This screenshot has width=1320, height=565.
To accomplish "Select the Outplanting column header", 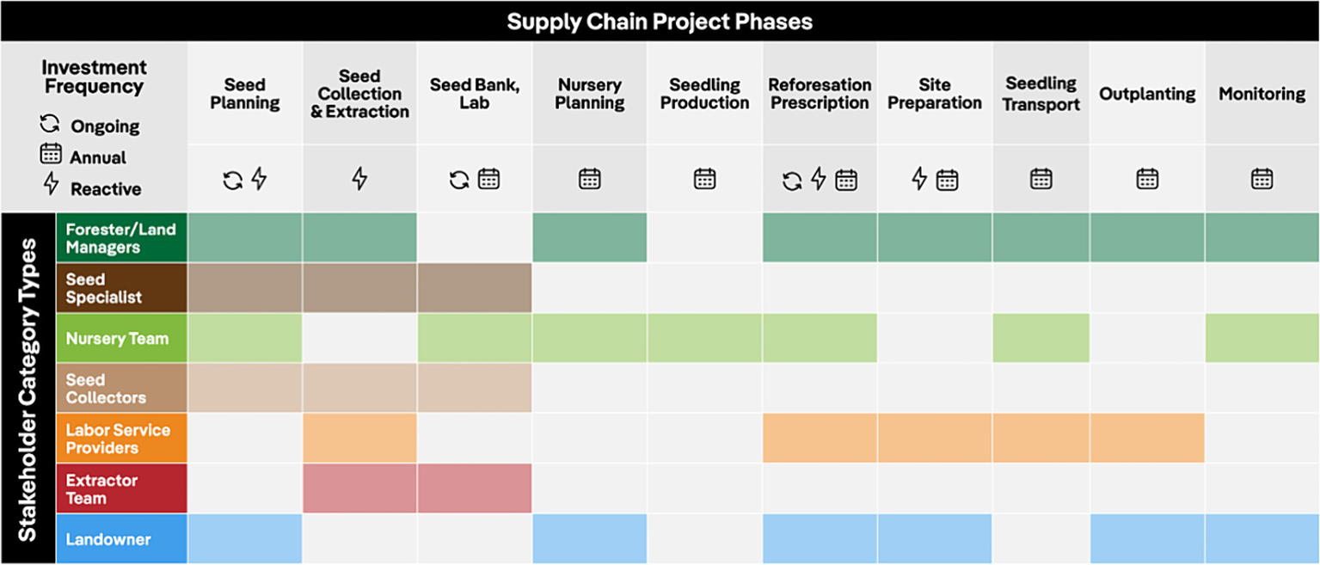I will coord(1147,94).
